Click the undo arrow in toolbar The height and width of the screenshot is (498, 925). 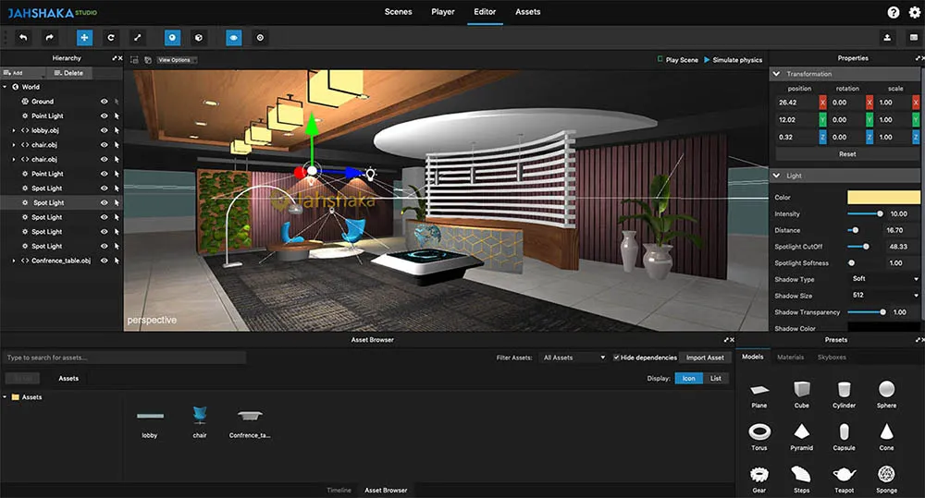coord(23,38)
